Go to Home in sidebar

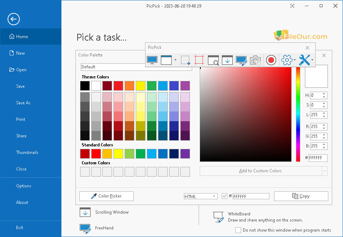[x=31, y=37]
